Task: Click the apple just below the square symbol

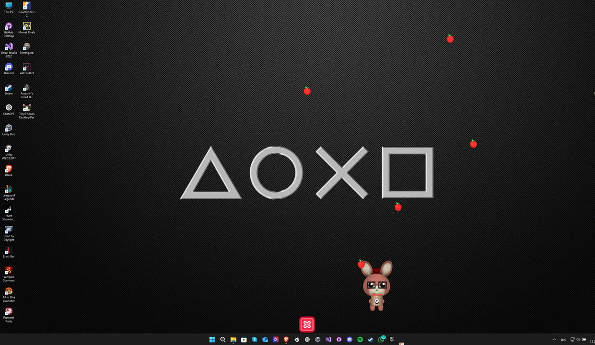Action: pyautogui.click(x=398, y=207)
